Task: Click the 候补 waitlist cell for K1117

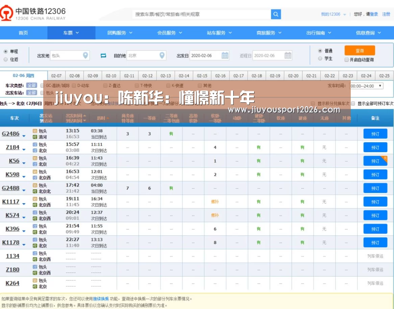Action: click(215, 201)
